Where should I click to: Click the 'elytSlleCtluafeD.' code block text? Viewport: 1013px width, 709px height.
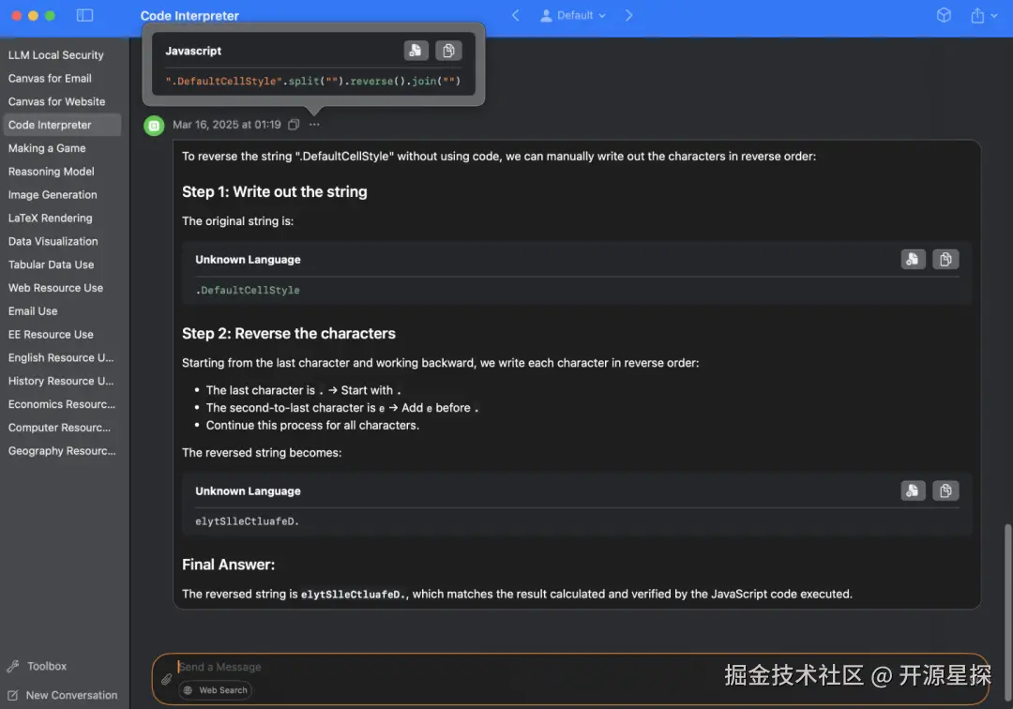tap(247, 521)
